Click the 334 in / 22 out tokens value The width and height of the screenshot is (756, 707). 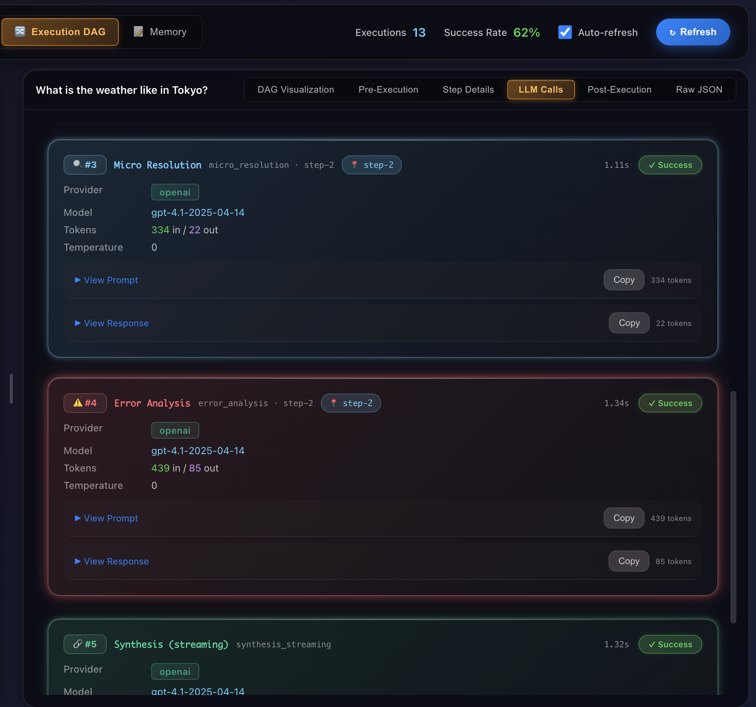point(184,230)
